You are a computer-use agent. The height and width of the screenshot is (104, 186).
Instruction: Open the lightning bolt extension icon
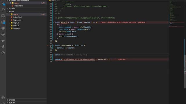pyautogui.click(x=3, y=34)
